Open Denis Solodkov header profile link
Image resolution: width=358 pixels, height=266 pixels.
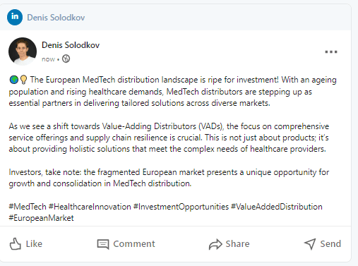click(56, 18)
